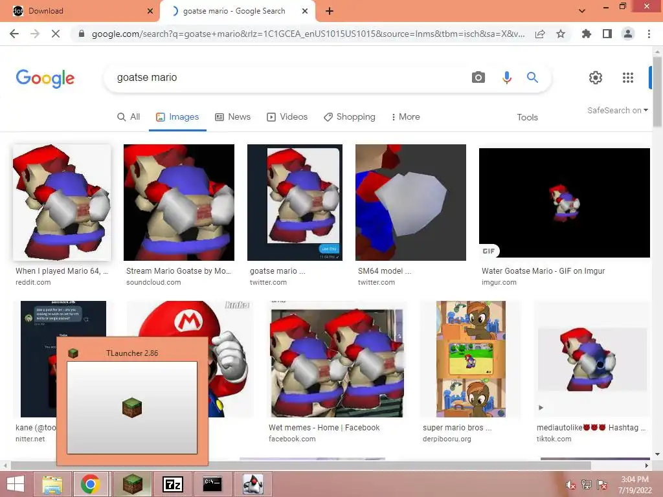
Task: Switch to All results tab
Action: tap(129, 116)
